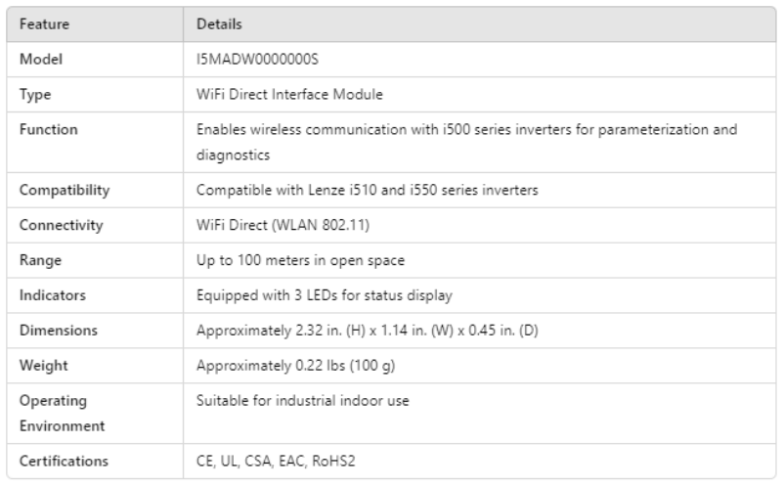The width and height of the screenshot is (784, 489).
Task: Select the WiFi Direct Interface Module text
Action: pos(289,94)
